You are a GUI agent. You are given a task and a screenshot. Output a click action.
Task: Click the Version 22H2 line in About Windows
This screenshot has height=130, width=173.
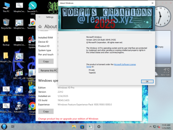pyautogui.click(x=101, y=40)
